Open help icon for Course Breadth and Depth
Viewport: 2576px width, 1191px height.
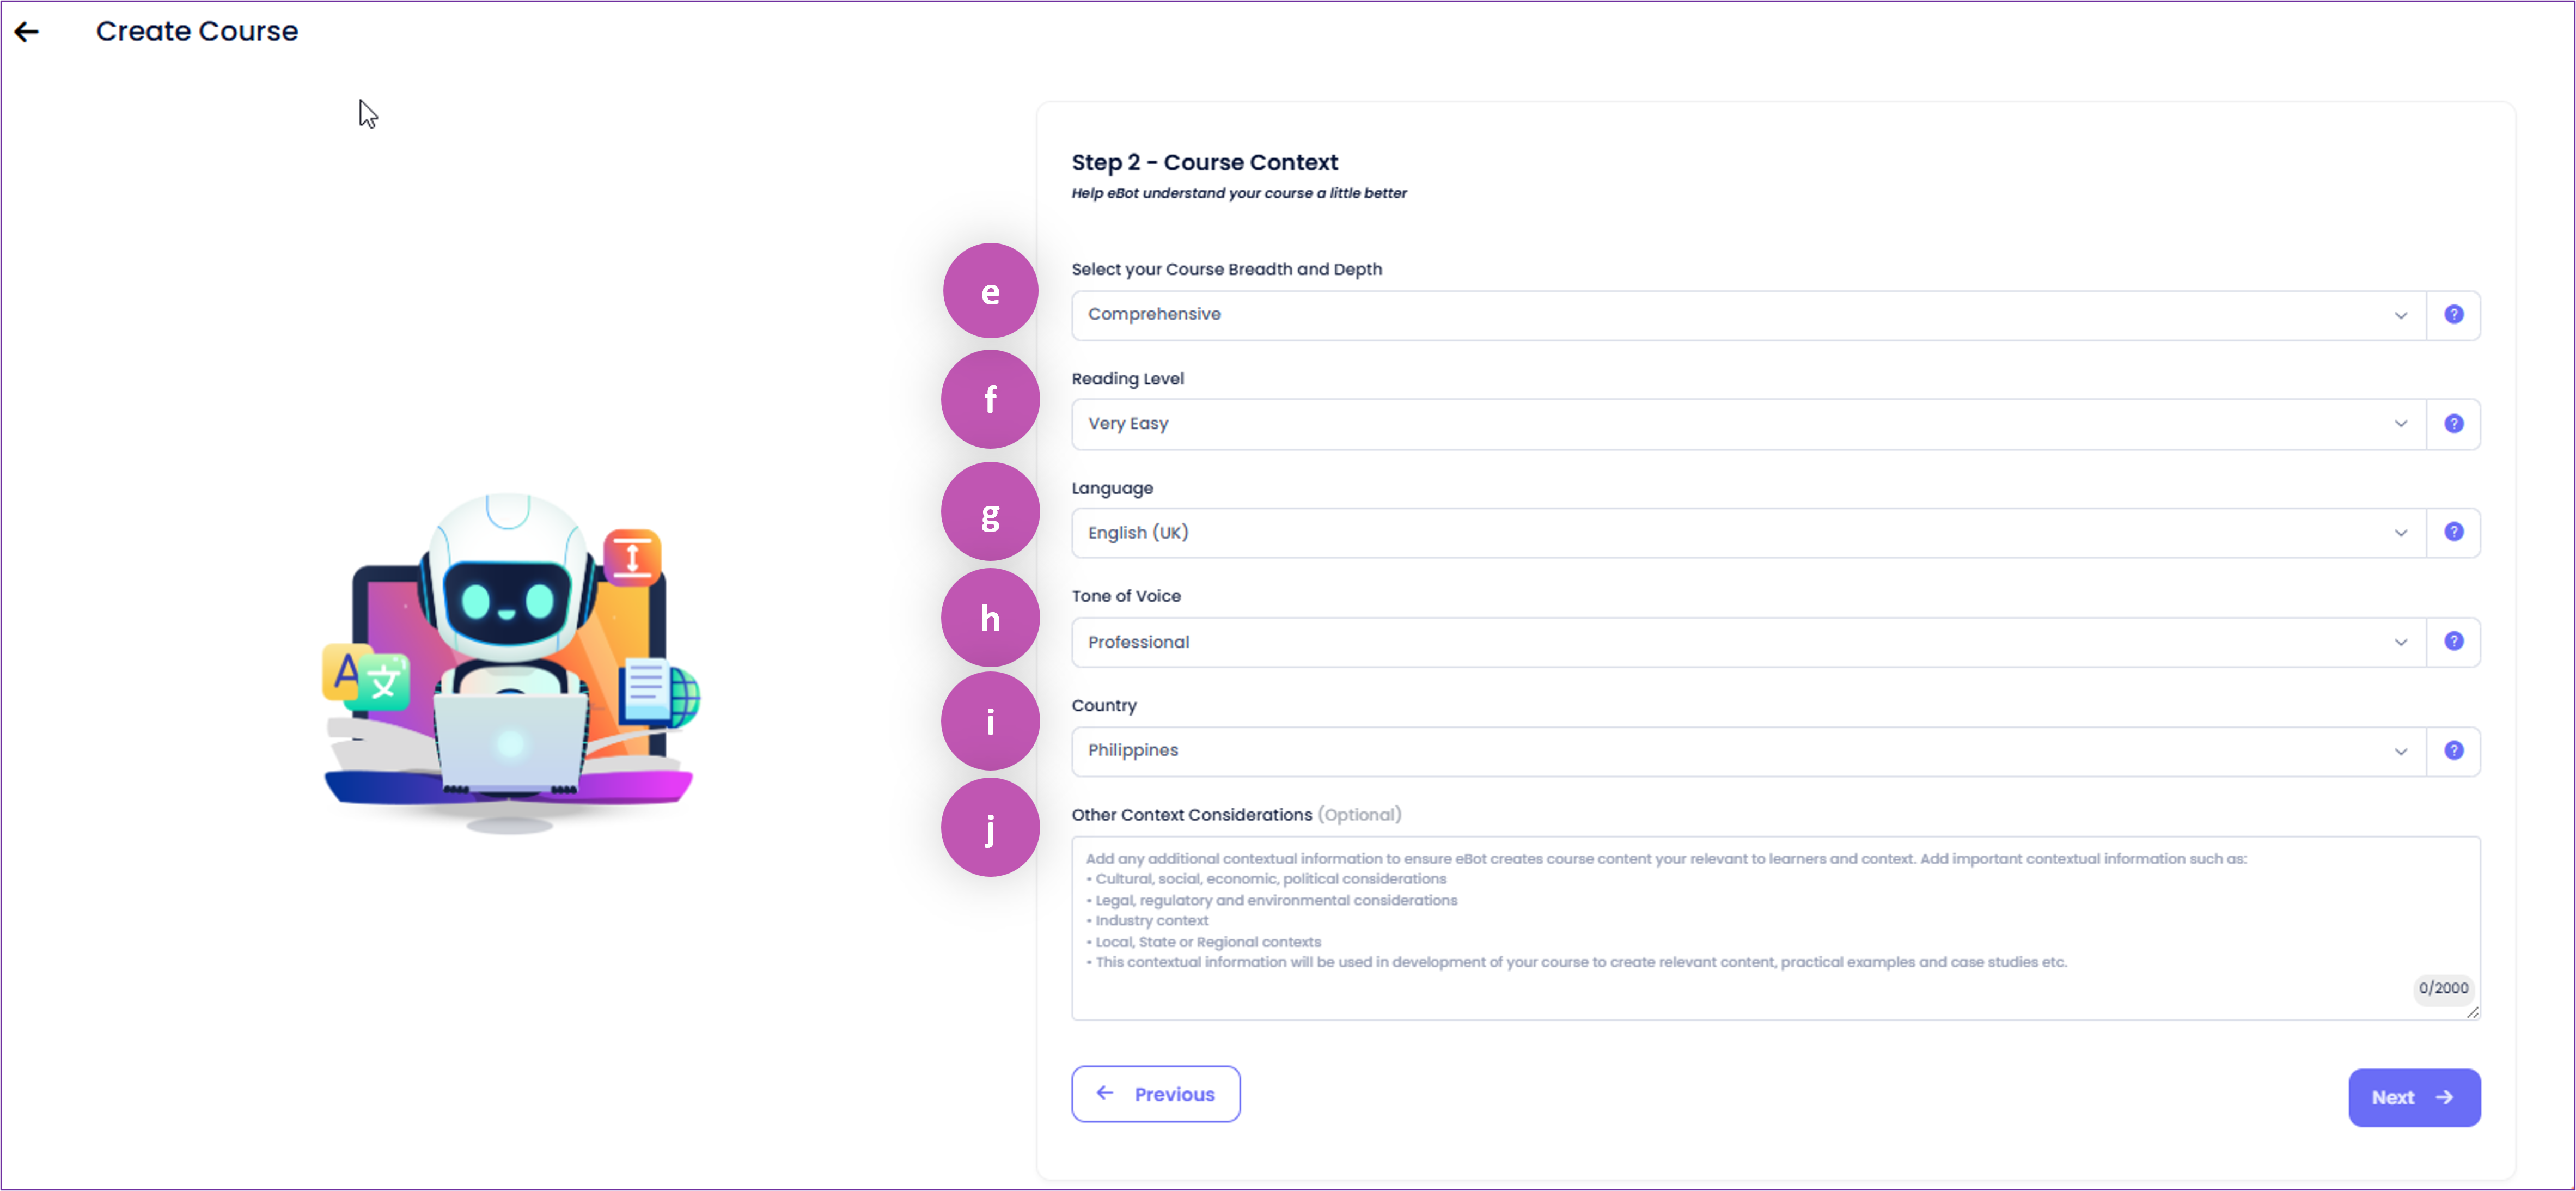point(2453,315)
